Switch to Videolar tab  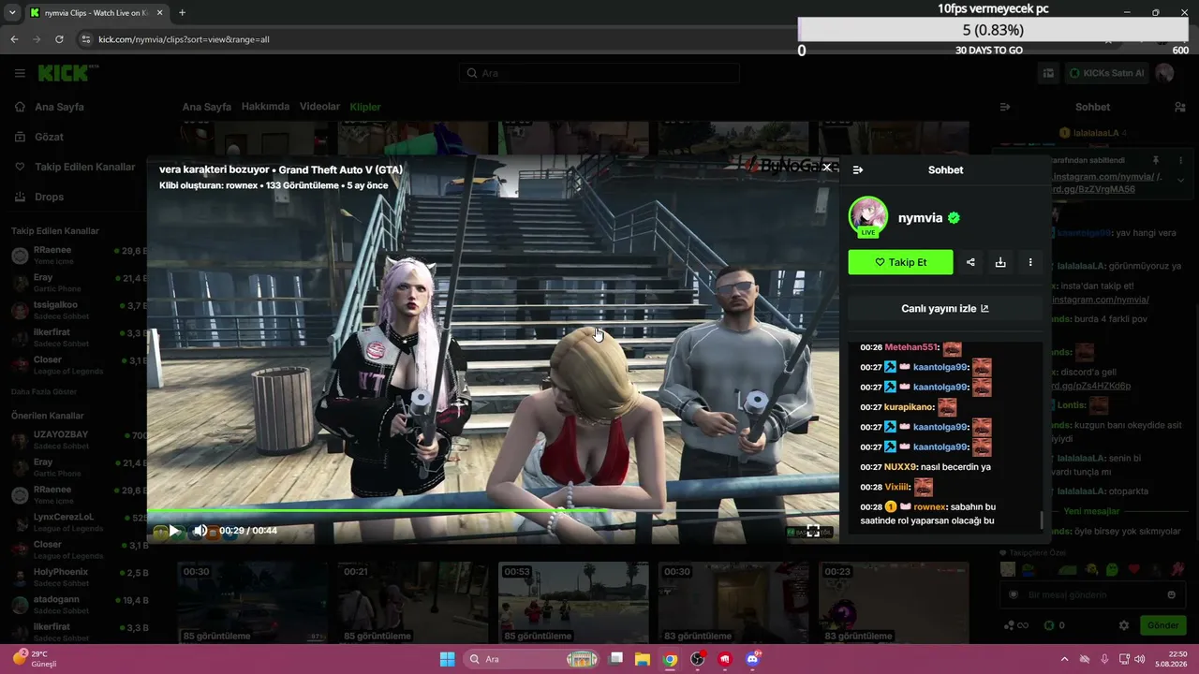point(319,107)
